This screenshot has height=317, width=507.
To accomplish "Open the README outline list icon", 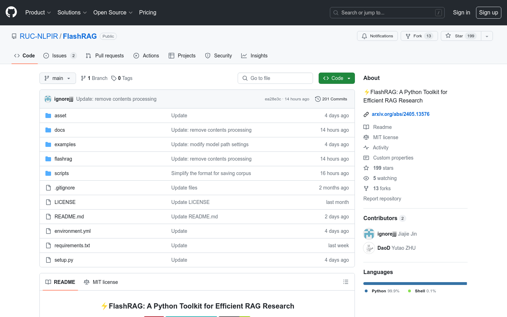I will [x=346, y=282].
